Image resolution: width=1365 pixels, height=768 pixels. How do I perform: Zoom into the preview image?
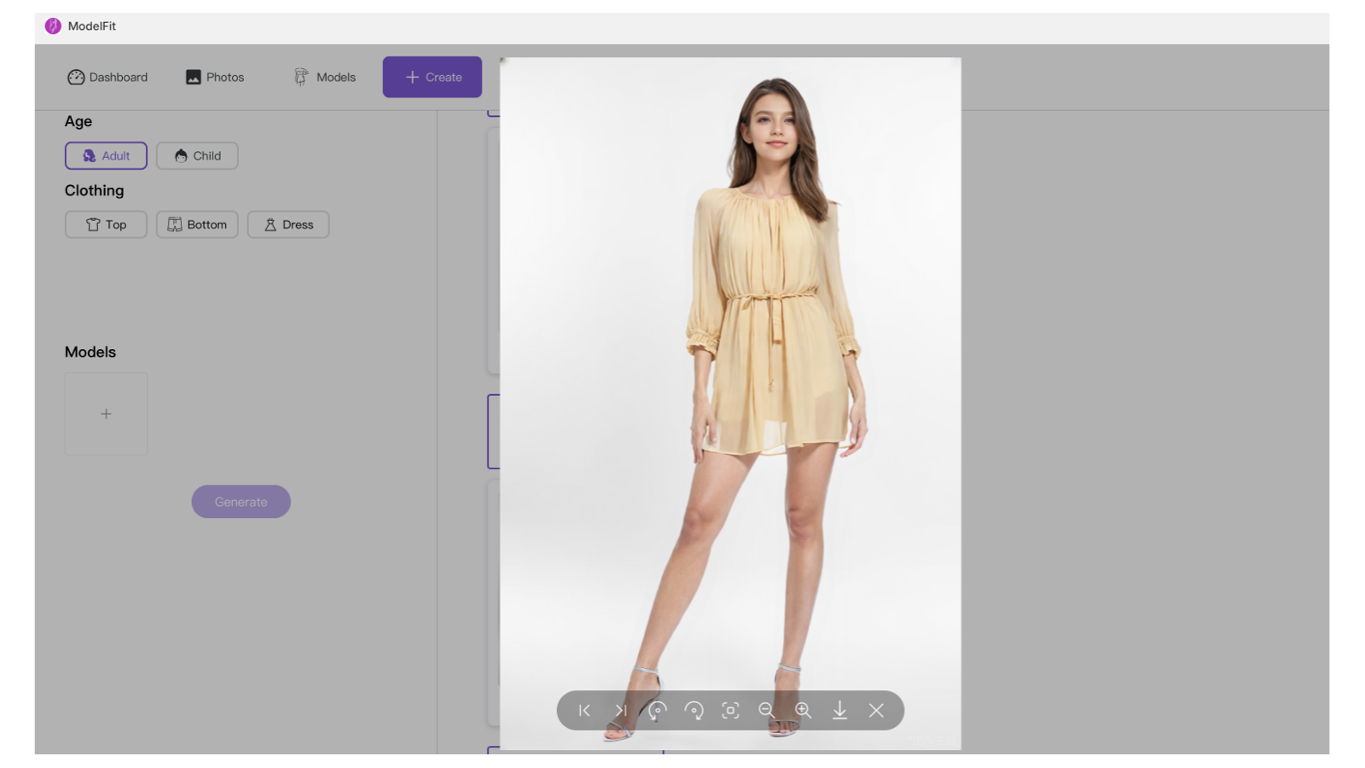pyautogui.click(x=803, y=710)
